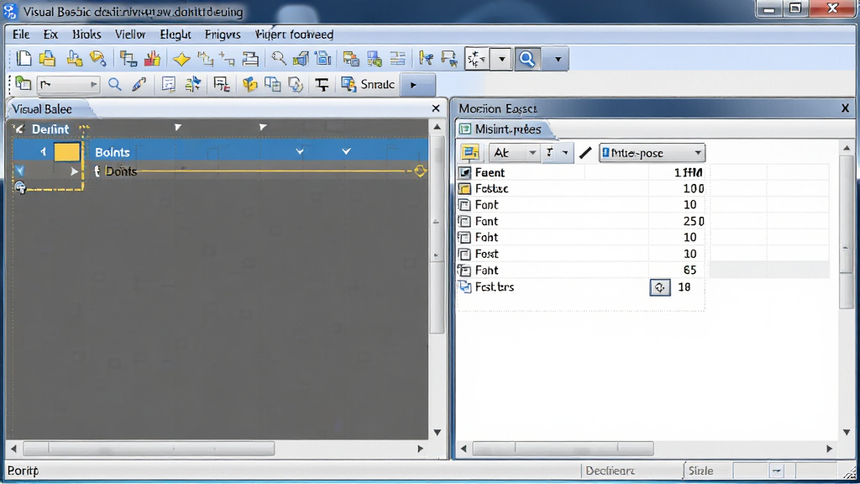Image resolution: width=860 pixels, height=484 pixels.
Task: Open the Ex menu
Action: [x=50, y=34]
